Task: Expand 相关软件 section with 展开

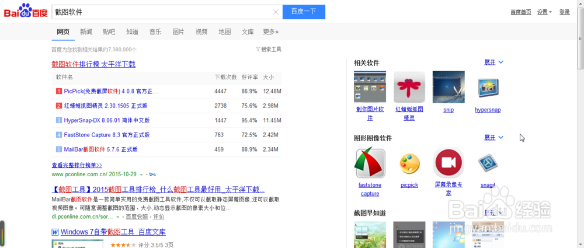Action: pyautogui.click(x=493, y=62)
